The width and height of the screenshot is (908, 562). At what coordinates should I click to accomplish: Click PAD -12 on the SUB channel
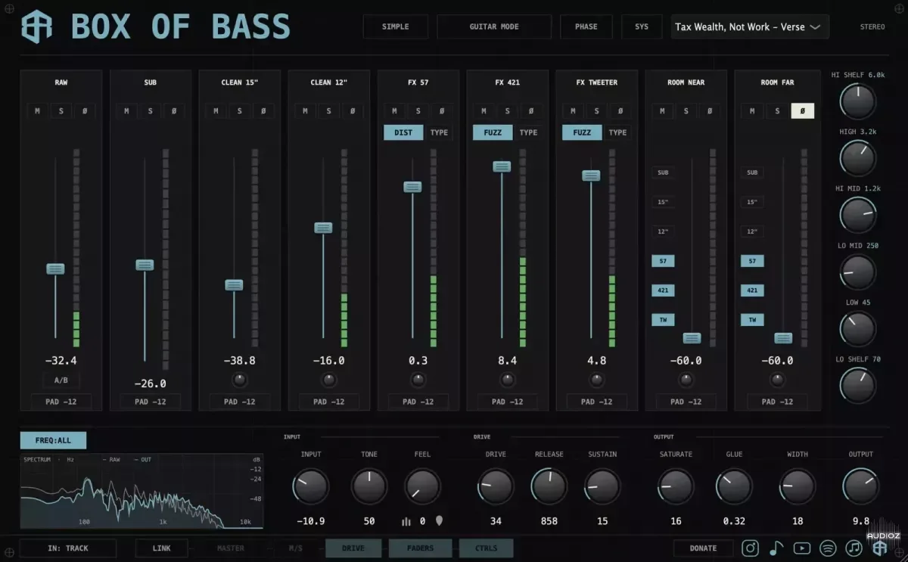tap(151, 402)
